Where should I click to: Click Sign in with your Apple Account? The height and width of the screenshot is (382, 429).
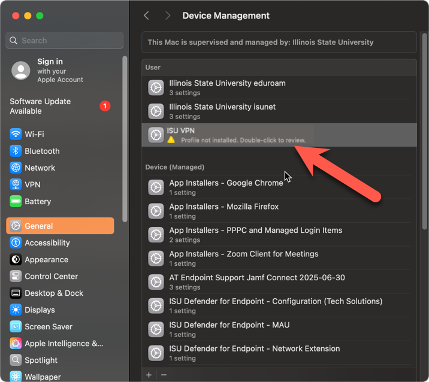coord(51,70)
